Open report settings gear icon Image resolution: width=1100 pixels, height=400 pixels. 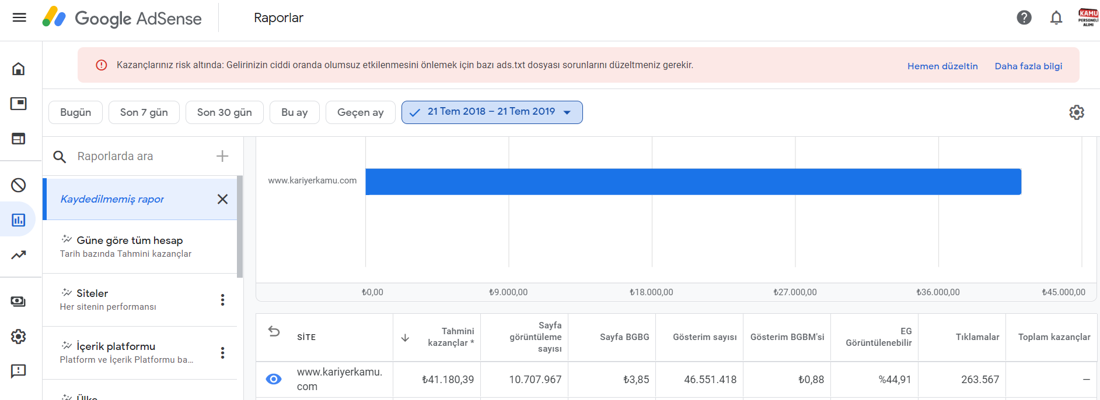click(x=1077, y=112)
